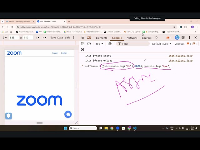Switch to the Console tab
Screen dimensions: 200x150
tap(117, 38)
